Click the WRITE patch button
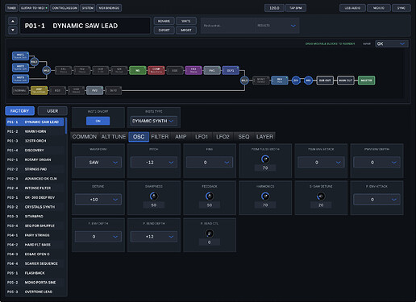The width and height of the screenshot is (416, 302). click(x=186, y=21)
